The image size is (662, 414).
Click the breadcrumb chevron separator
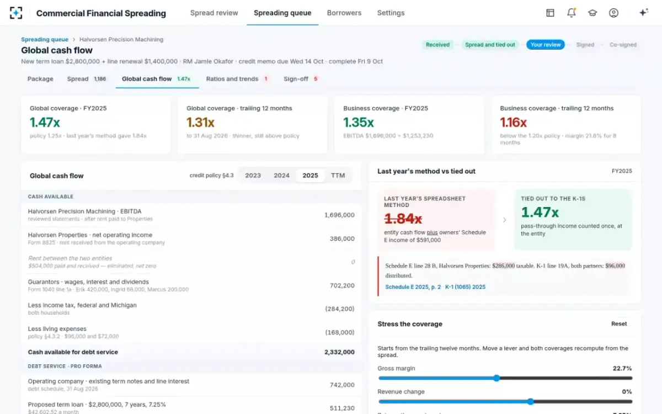(74, 40)
